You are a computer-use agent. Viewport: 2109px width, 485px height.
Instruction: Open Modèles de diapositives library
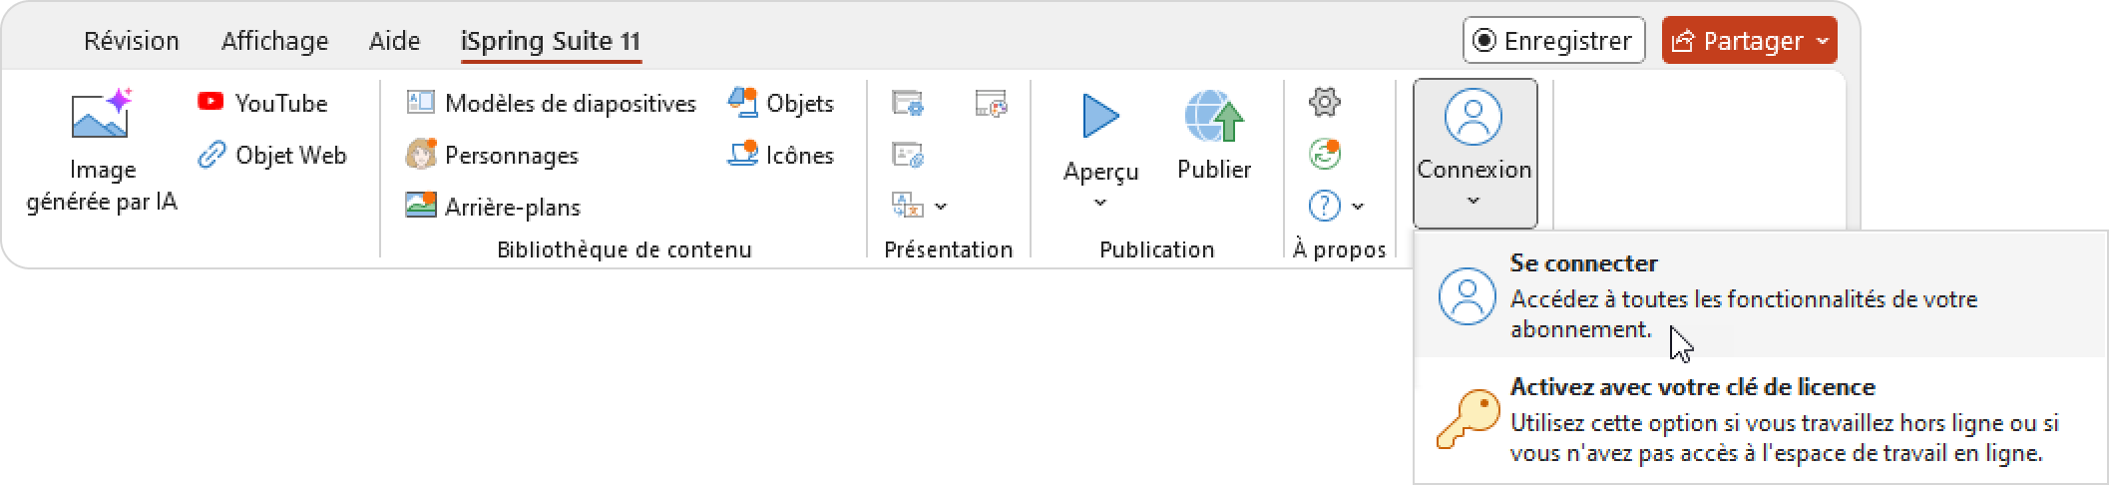tap(551, 103)
